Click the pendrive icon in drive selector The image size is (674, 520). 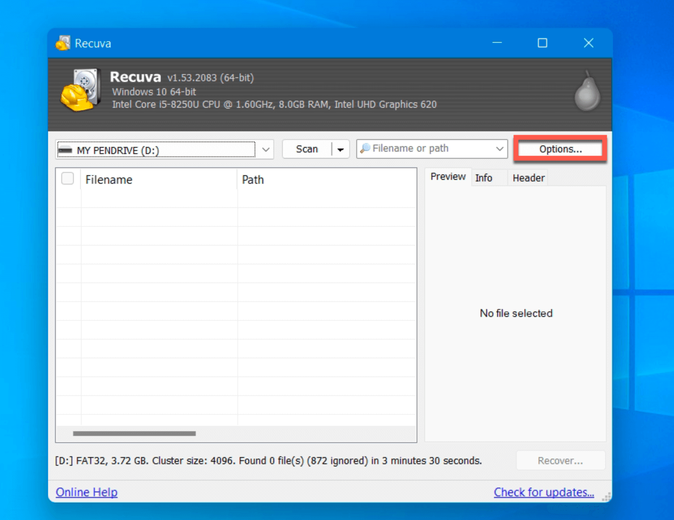(x=65, y=150)
